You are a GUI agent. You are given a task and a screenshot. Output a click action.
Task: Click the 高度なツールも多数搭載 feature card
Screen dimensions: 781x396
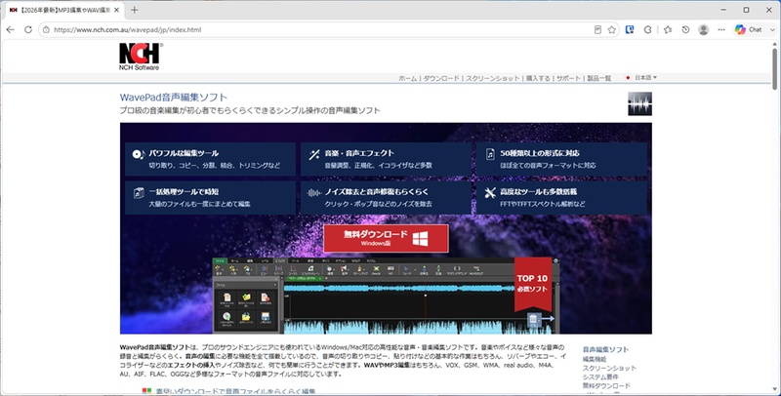[561, 197]
